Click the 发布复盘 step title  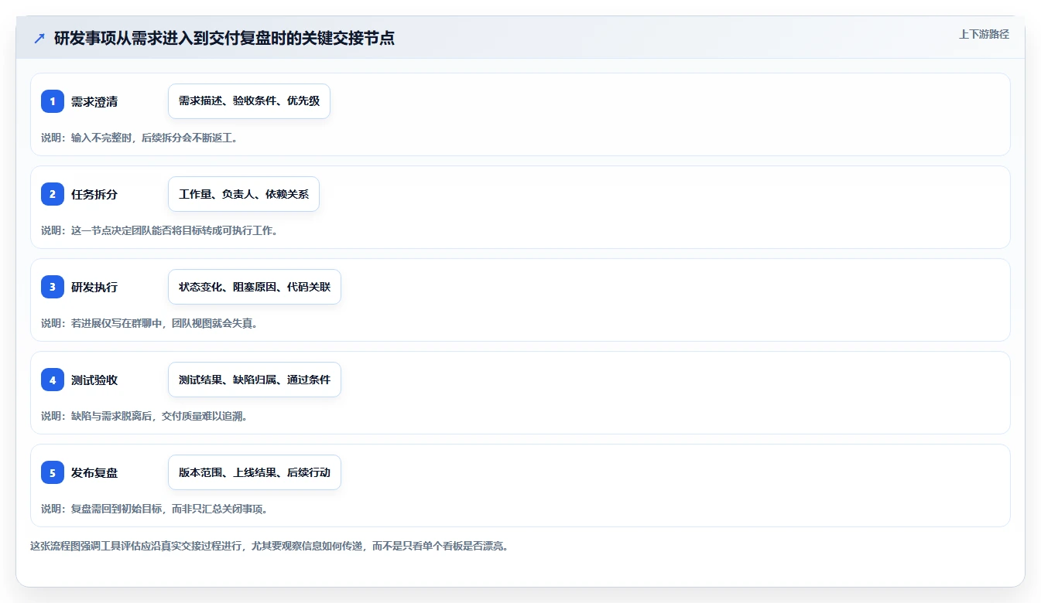pyautogui.click(x=94, y=472)
